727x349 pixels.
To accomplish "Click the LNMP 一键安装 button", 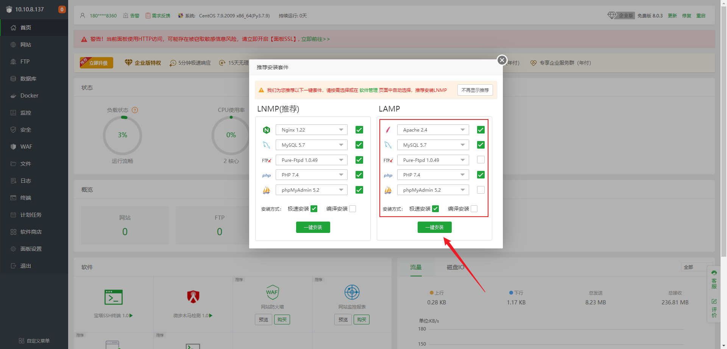I will pos(313,227).
